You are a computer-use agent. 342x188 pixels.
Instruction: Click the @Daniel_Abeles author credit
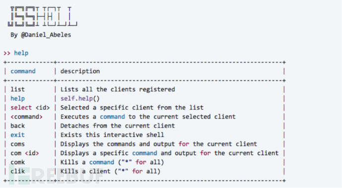[46, 35]
